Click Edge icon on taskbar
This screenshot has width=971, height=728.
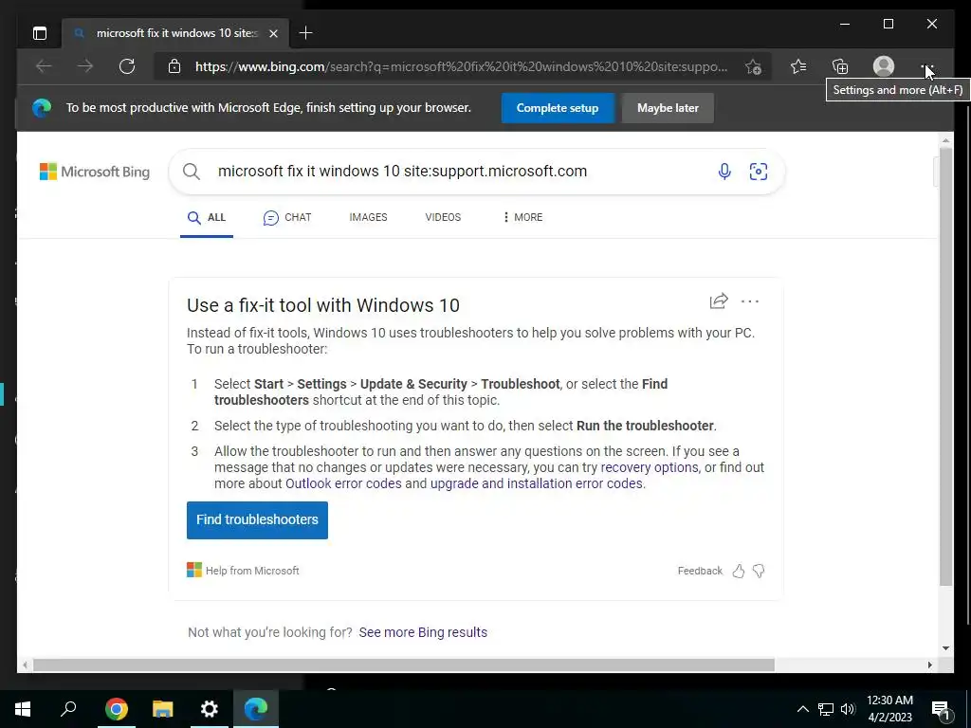pos(256,709)
